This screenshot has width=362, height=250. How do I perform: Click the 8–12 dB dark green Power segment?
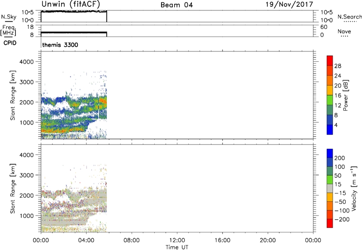point(330,110)
